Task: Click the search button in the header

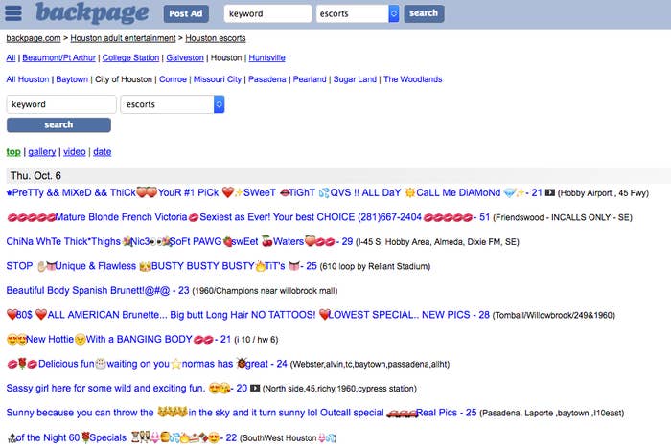Action: pos(424,13)
